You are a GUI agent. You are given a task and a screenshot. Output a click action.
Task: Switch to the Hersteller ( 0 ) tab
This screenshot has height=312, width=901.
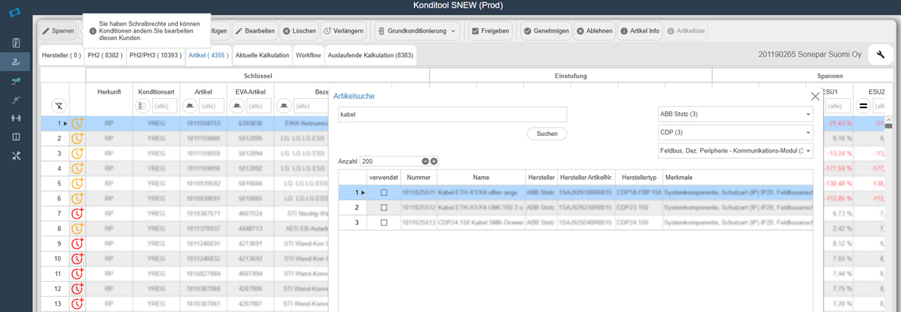tap(61, 56)
